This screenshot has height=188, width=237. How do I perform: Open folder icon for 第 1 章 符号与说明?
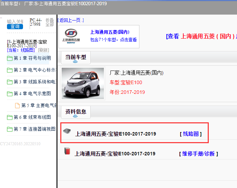[x=10, y=58]
